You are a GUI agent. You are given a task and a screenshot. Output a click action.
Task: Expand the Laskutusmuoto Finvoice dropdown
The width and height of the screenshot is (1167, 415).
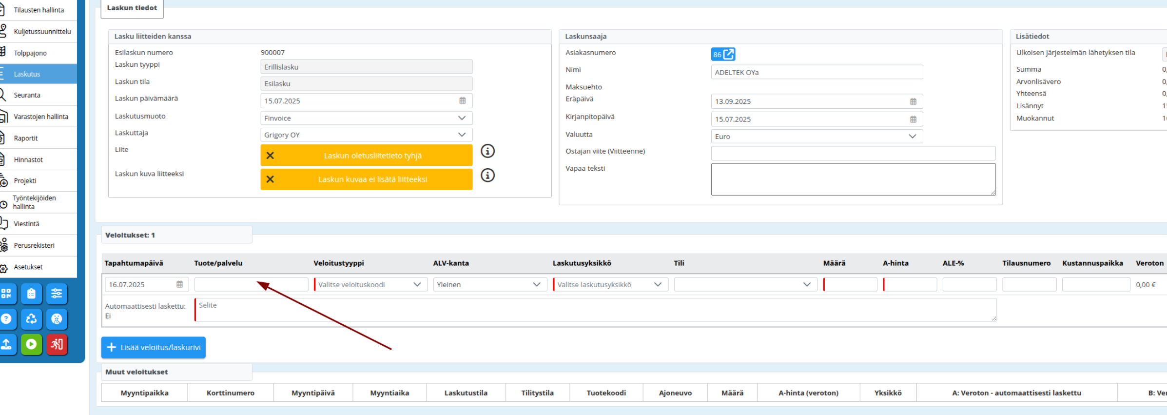(x=366, y=118)
